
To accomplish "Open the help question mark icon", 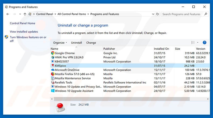I will (x=204, y=43).
